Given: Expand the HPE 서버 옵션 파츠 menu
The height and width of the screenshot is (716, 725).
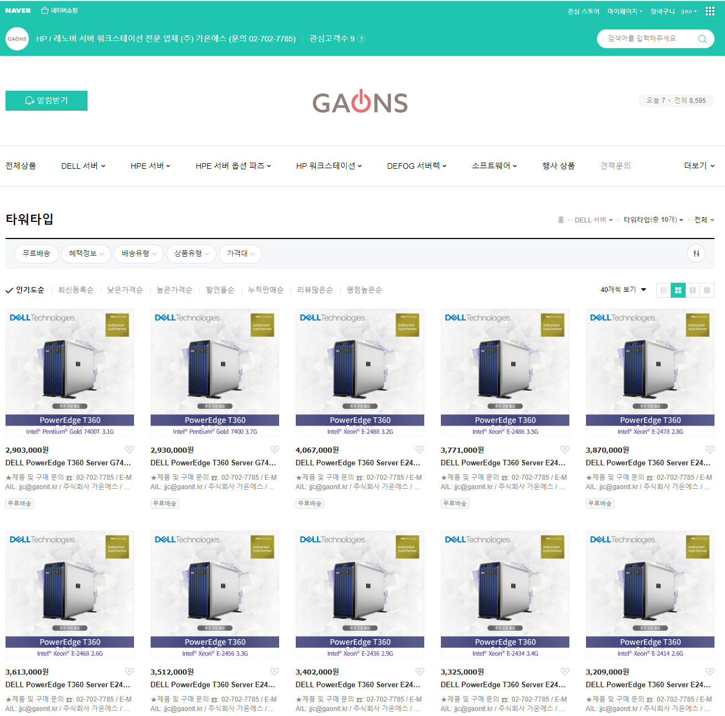Looking at the screenshot, I should (x=233, y=166).
